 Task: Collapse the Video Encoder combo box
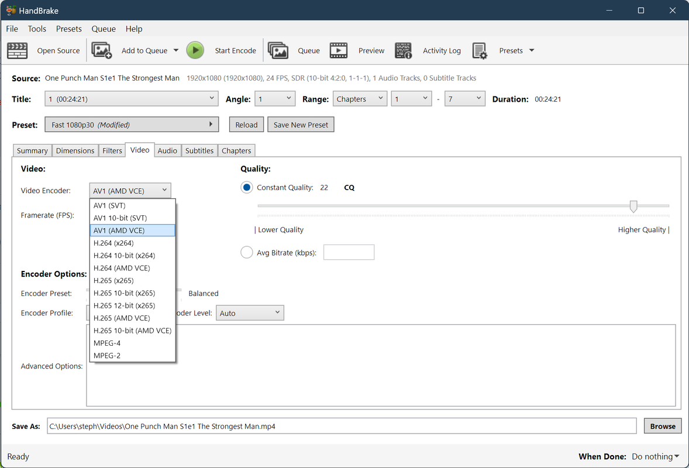pyautogui.click(x=130, y=191)
